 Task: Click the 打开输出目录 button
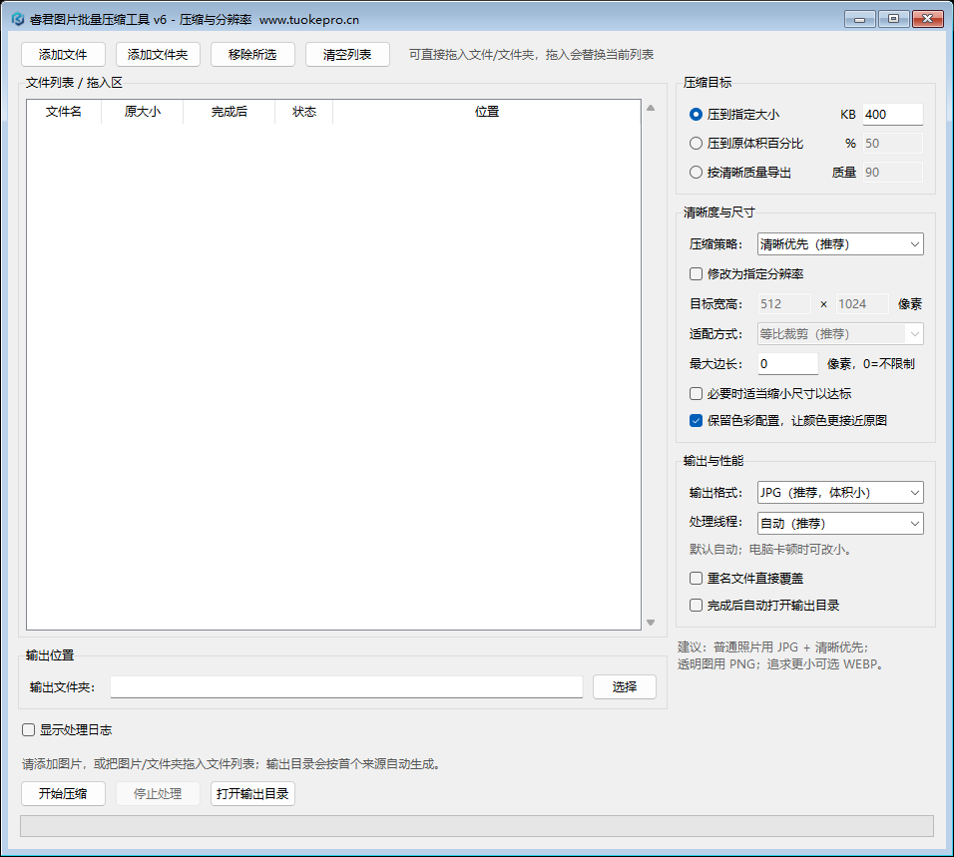click(252, 794)
